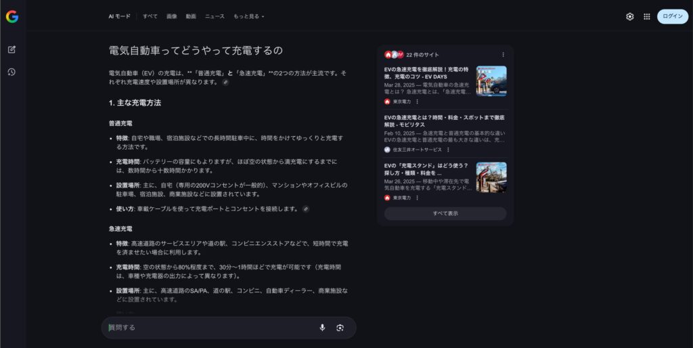
Task: Click the Google logo icon
Action: click(12, 17)
